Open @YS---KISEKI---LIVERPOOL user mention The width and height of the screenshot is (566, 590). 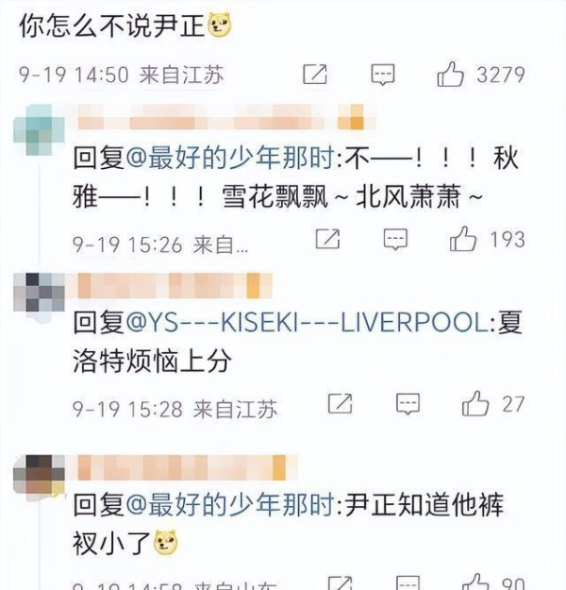click(x=308, y=323)
